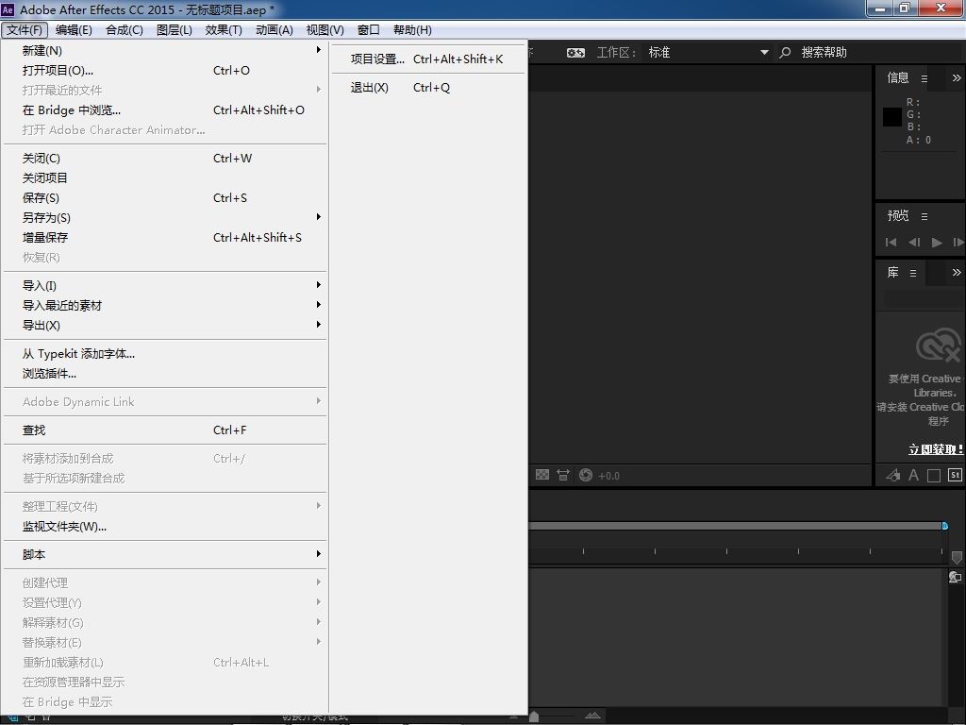The width and height of the screenshot is (966, 725).
Task: Choose 打开项目(O)... from the File menu
Action: 165,70
